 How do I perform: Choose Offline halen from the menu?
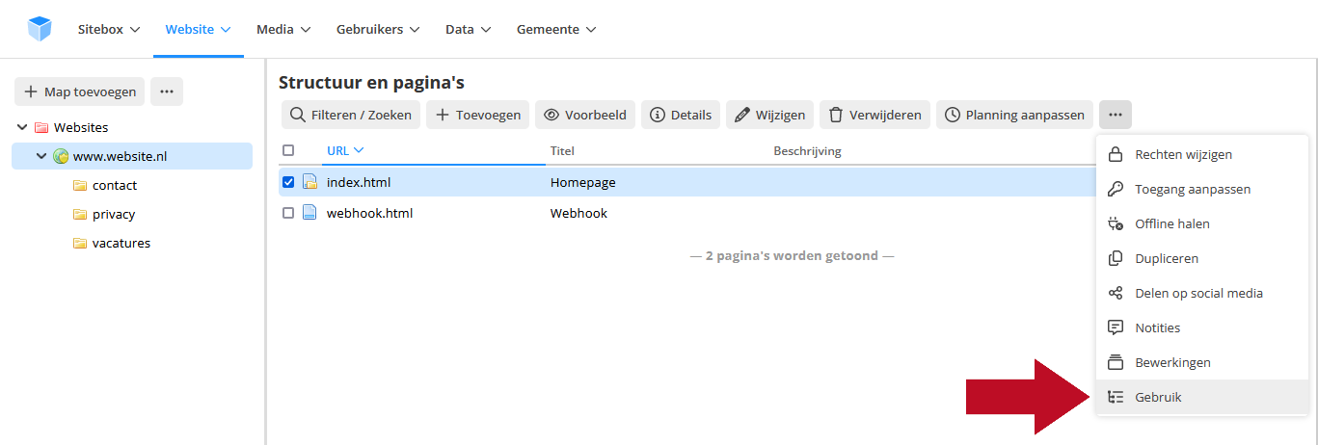(x=1202, y=223)
